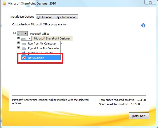Image resolution: width=158 pixels, height=128 pixels.
Task: Expand the third child tree node
Action: [x=18, y=47]
